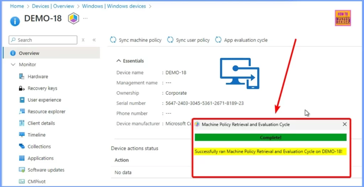Click the Action column header
Image resolution: width=364 pixels, height=187 pixels.
click(122, 160)
